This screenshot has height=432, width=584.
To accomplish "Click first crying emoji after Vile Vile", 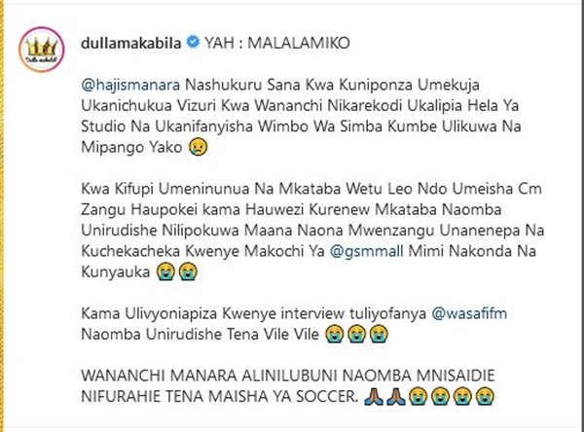I will (334, 334).
